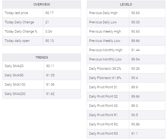Click the Daily Pivot Point R3 value

click(134, 134)
